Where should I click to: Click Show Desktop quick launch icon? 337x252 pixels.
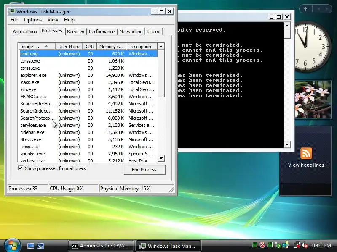click(x=30, y=246)
